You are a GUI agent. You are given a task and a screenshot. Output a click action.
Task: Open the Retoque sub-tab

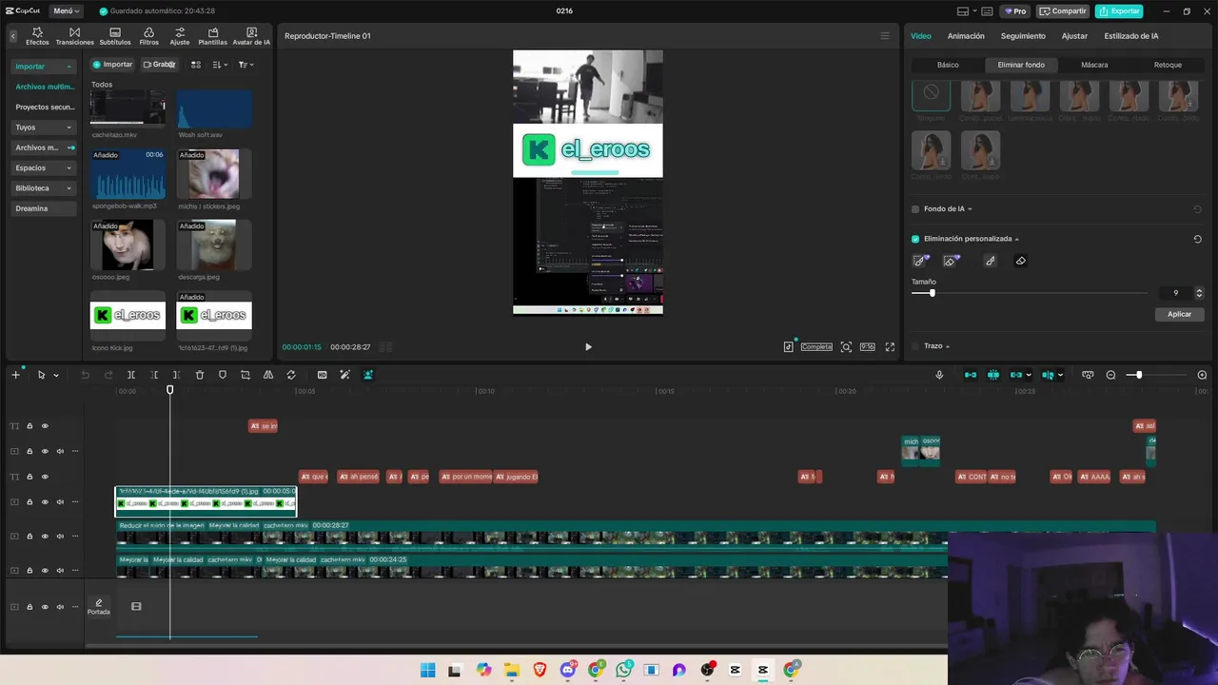pos(1168,65)
